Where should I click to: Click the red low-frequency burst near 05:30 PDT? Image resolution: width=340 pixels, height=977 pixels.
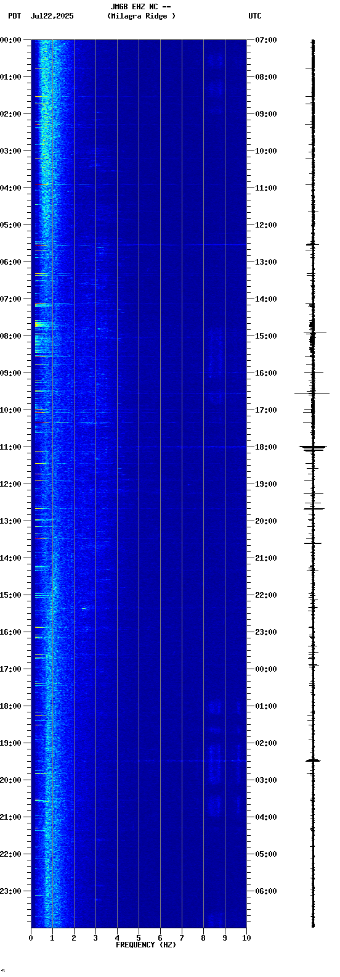40,245
